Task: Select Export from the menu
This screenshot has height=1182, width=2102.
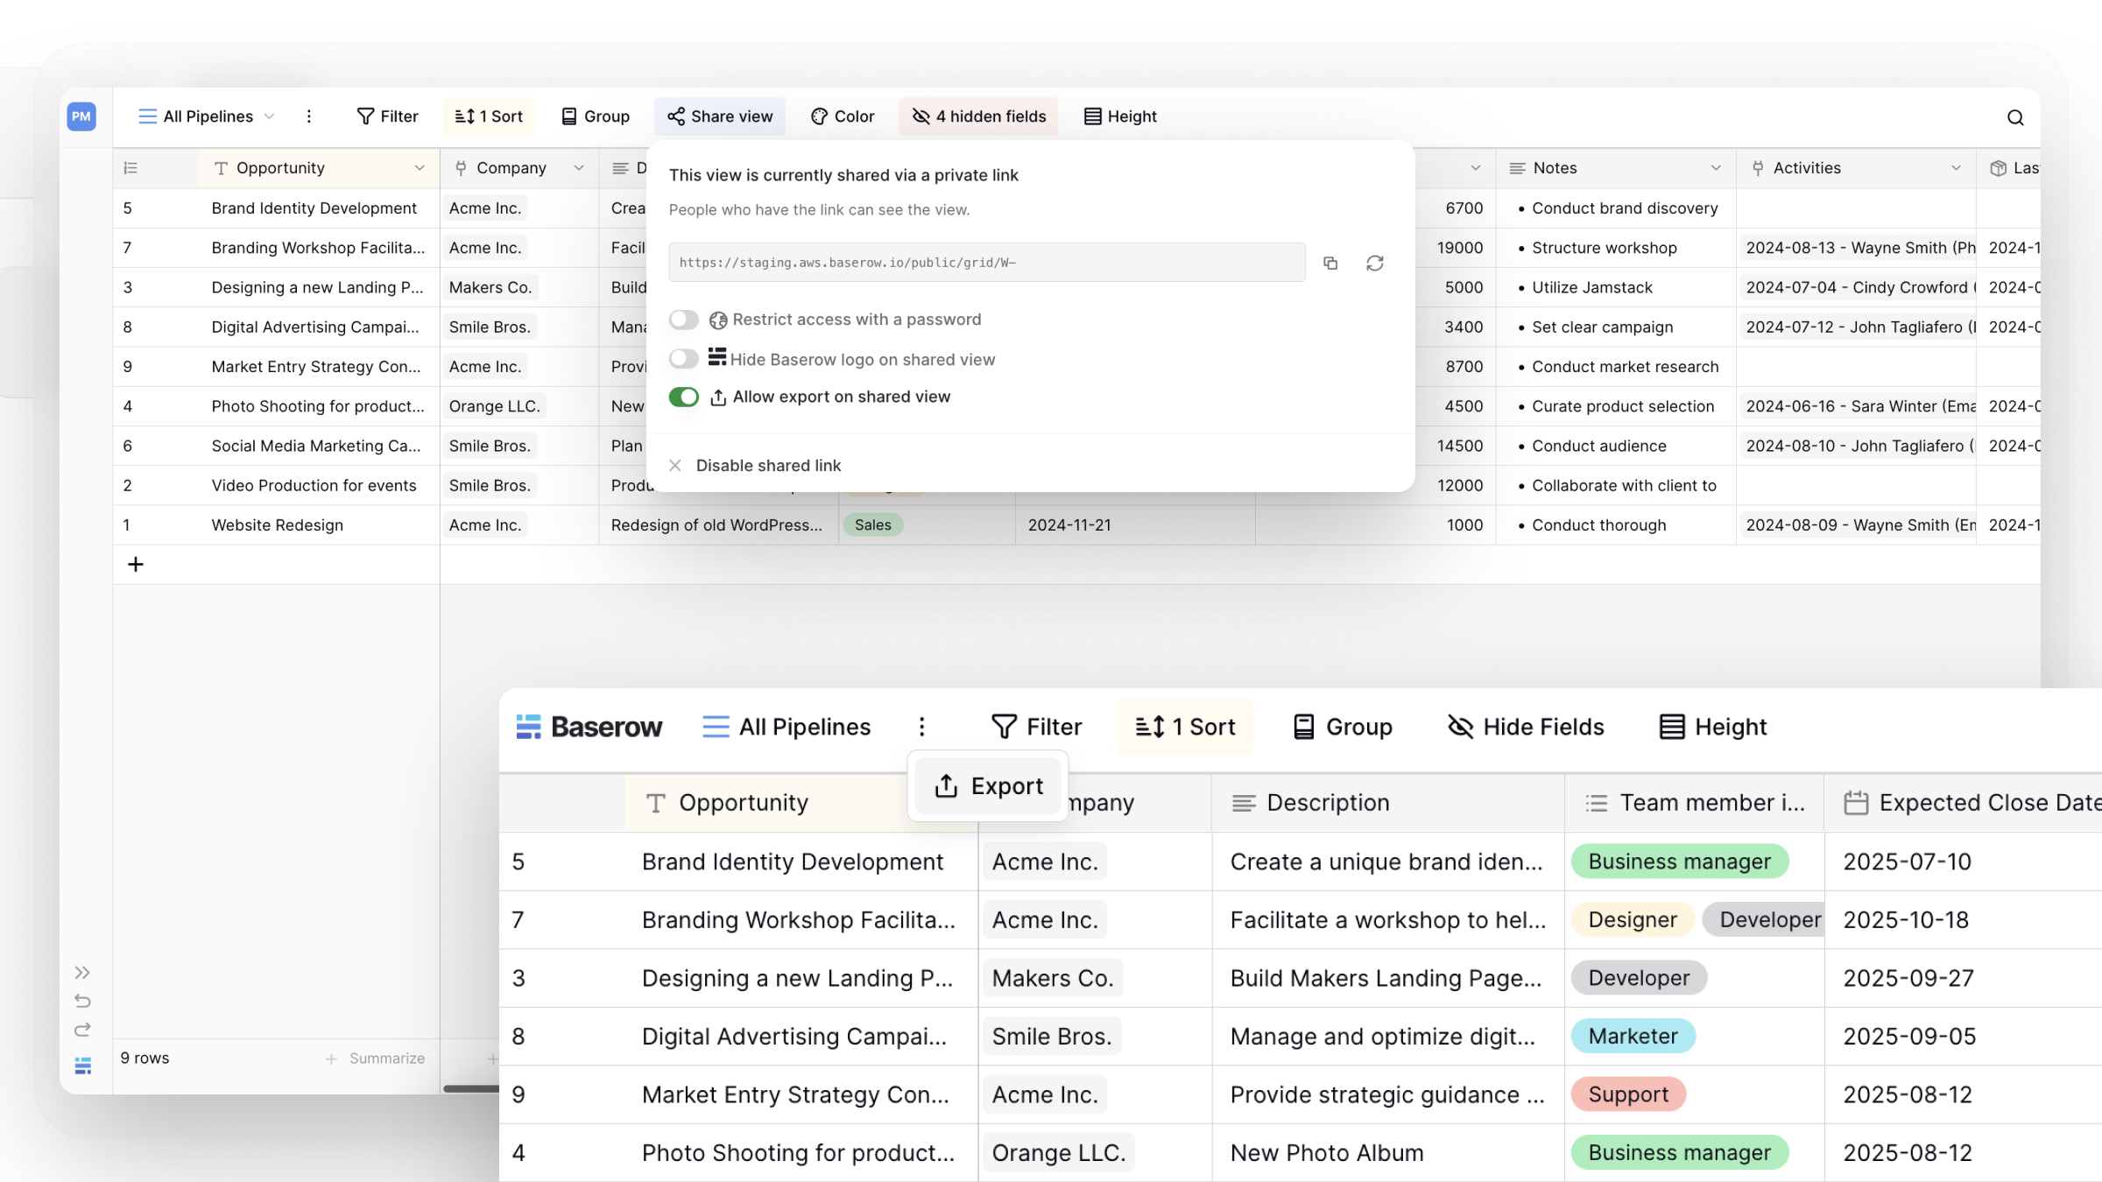Action: (x=988, y=784)
